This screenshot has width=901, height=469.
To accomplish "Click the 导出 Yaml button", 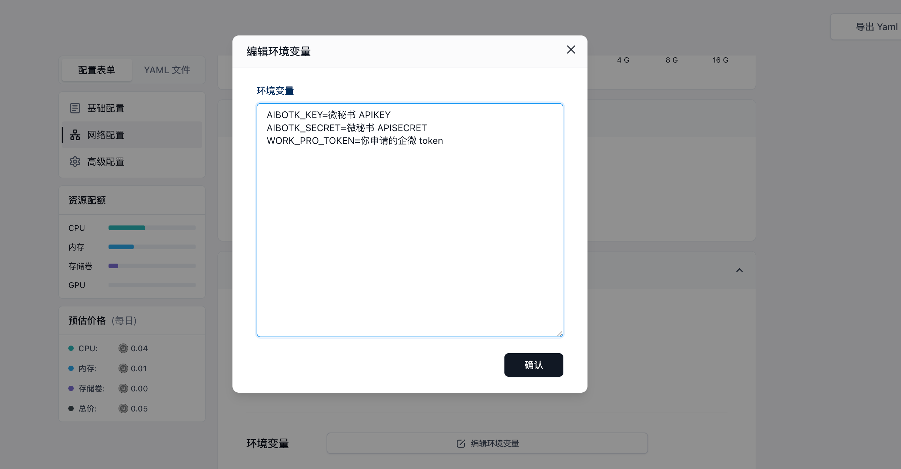I will [875, 27].
